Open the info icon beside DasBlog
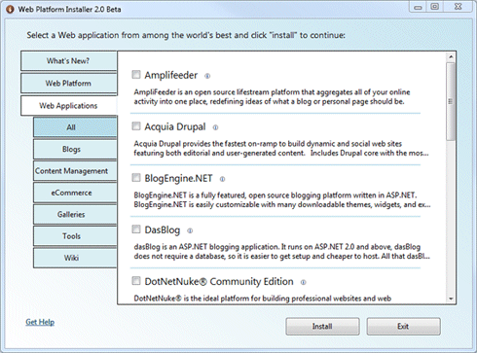 tap(190, 230)
